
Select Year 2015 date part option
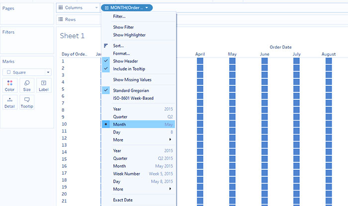pyautogui.click(x=139, y=109)
